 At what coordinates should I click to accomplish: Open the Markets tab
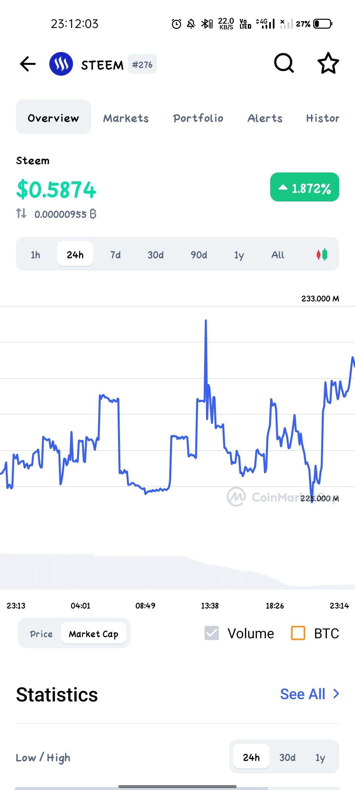(126, 118)
